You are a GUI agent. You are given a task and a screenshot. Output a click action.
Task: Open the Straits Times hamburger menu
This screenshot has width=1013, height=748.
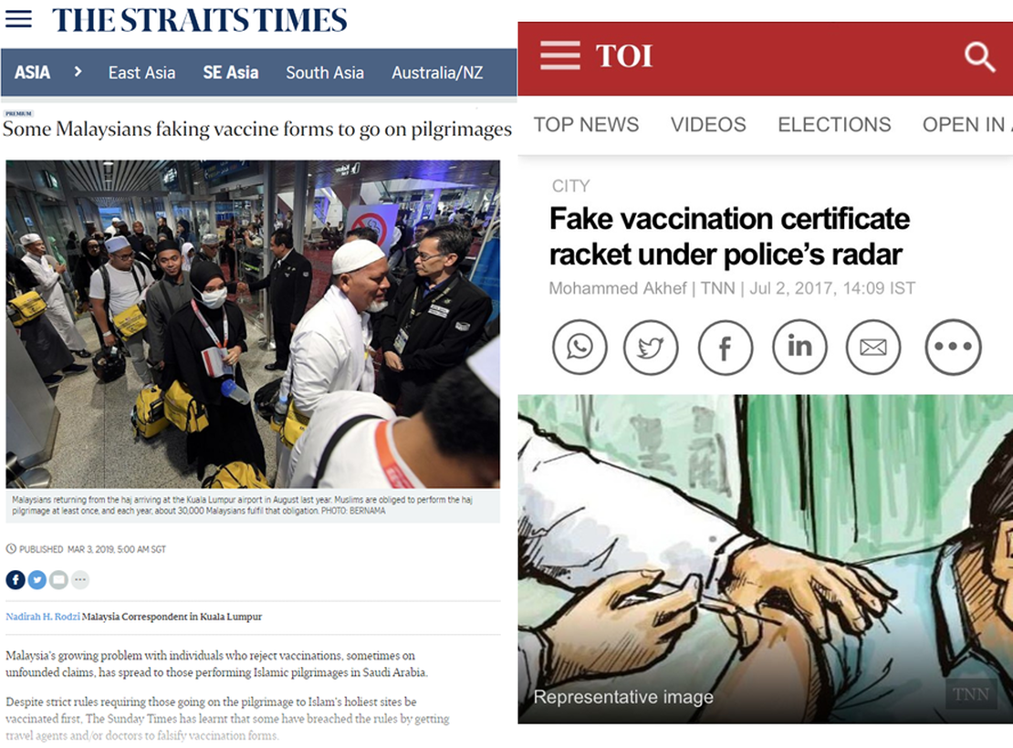[x=18, y=18]
